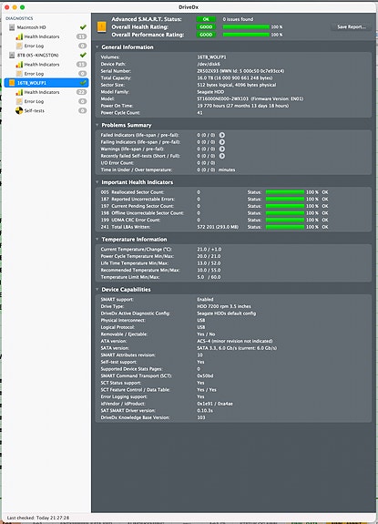Click arrow next to Failed Indicators count
The height and width of the screenshot is (524, 378).
[x=222, y=135]
